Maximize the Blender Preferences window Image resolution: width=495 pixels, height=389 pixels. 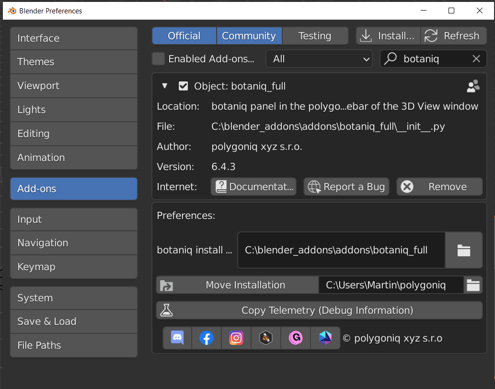click(x=451, y=11)
